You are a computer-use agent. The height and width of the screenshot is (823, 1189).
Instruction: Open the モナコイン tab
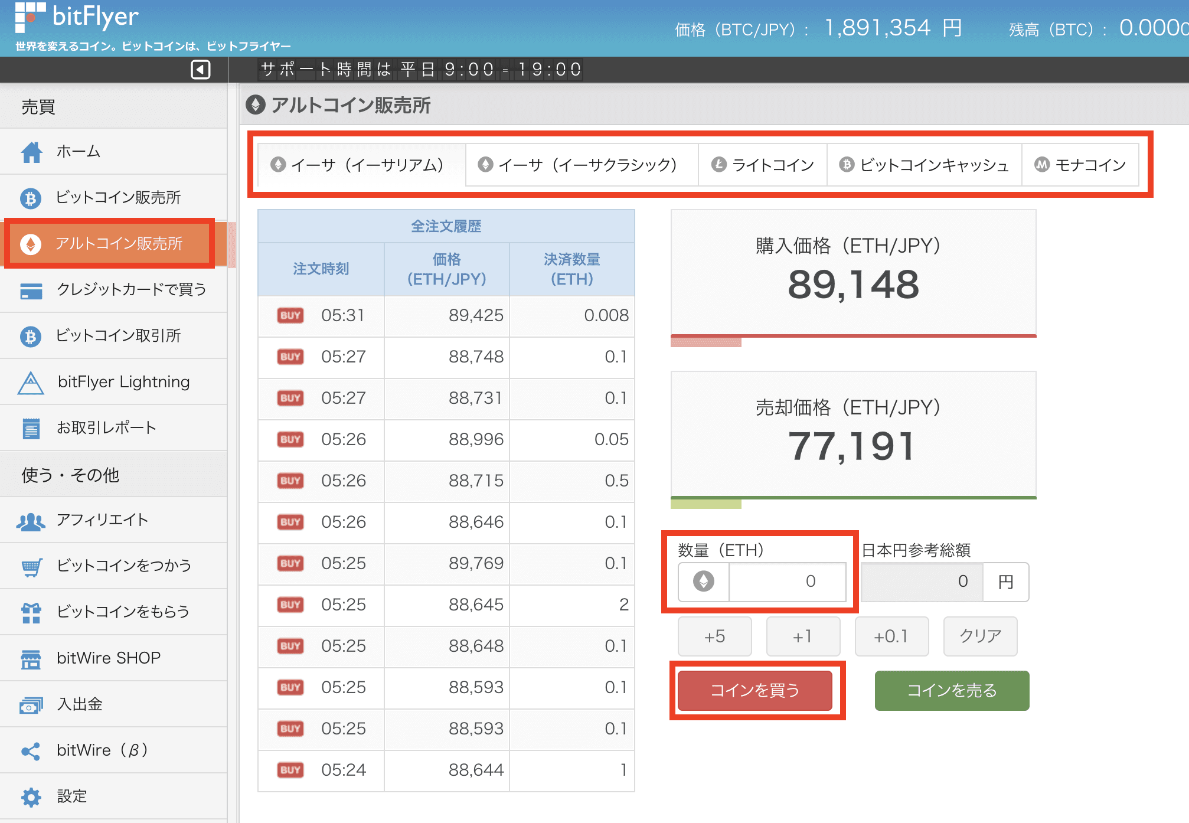coord(1080,165)
